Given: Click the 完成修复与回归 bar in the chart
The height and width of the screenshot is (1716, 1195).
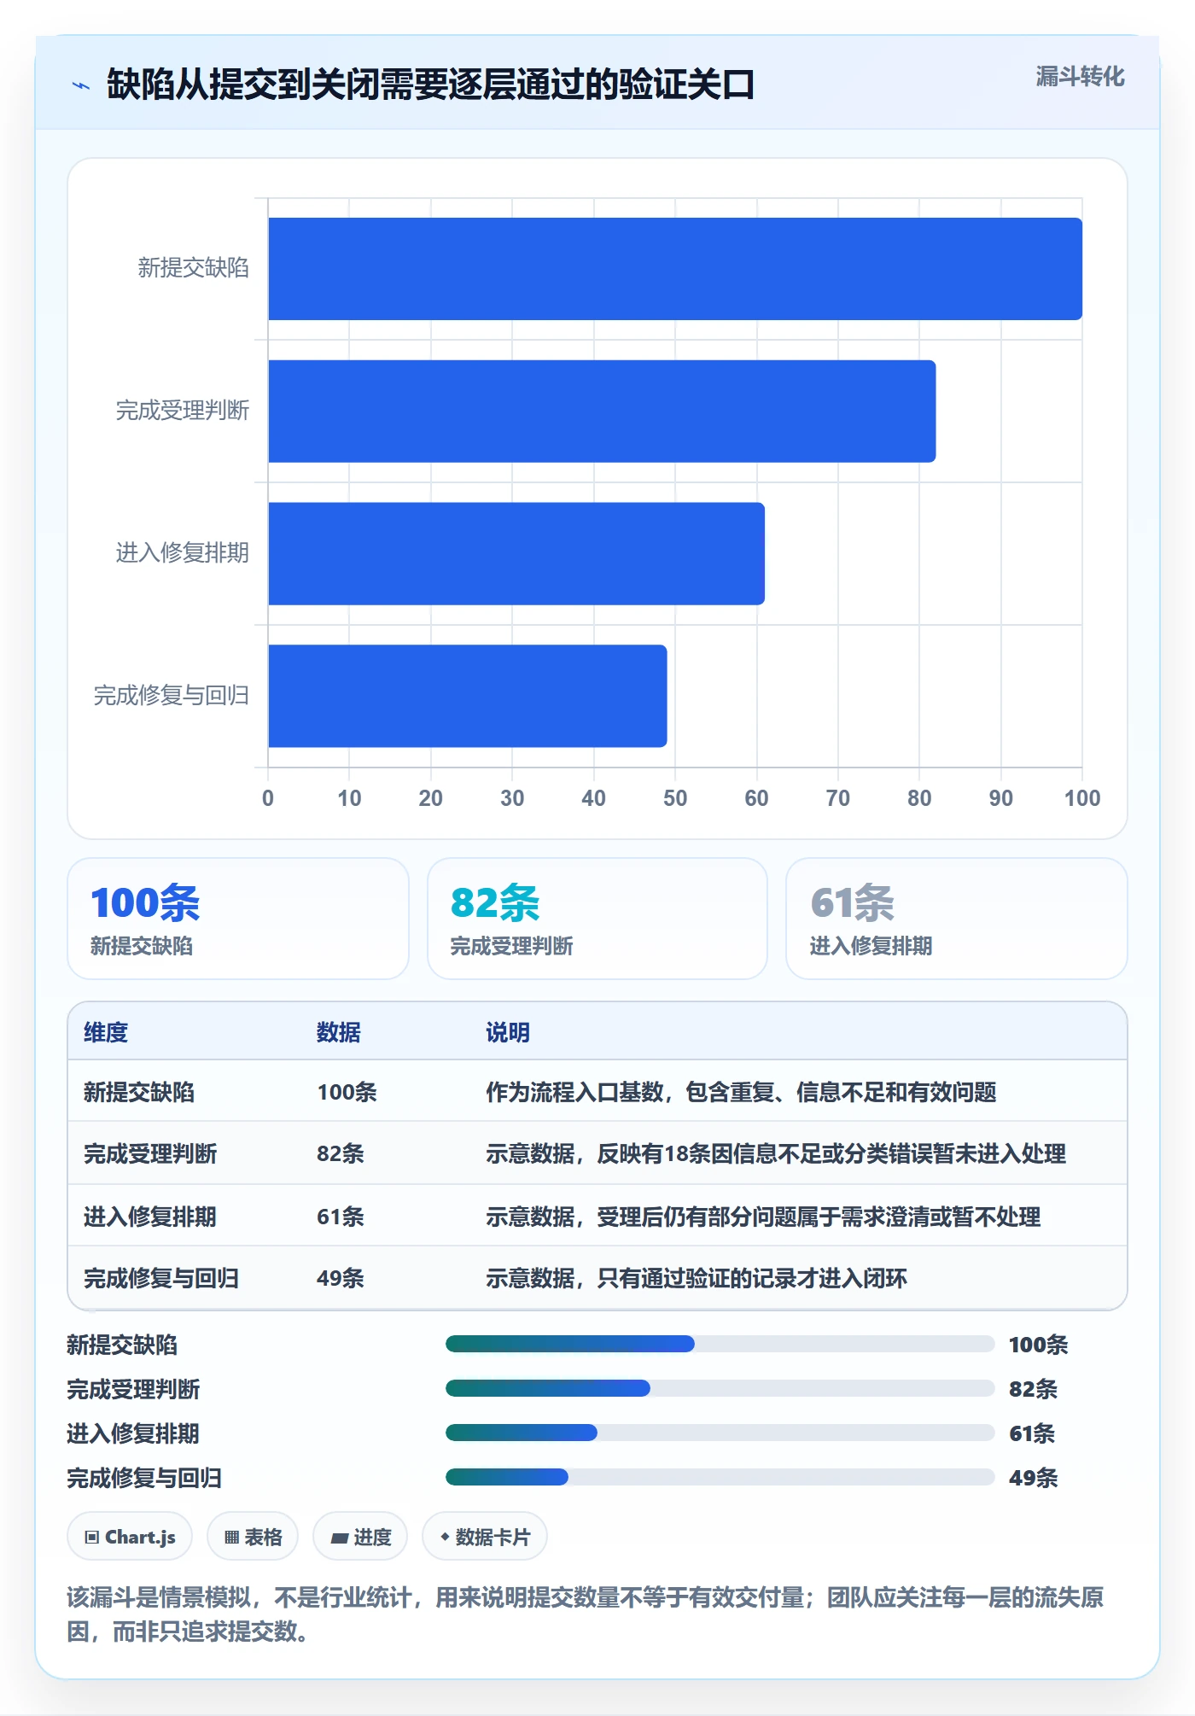Looking at the screenshot, I should coord(468,696).
